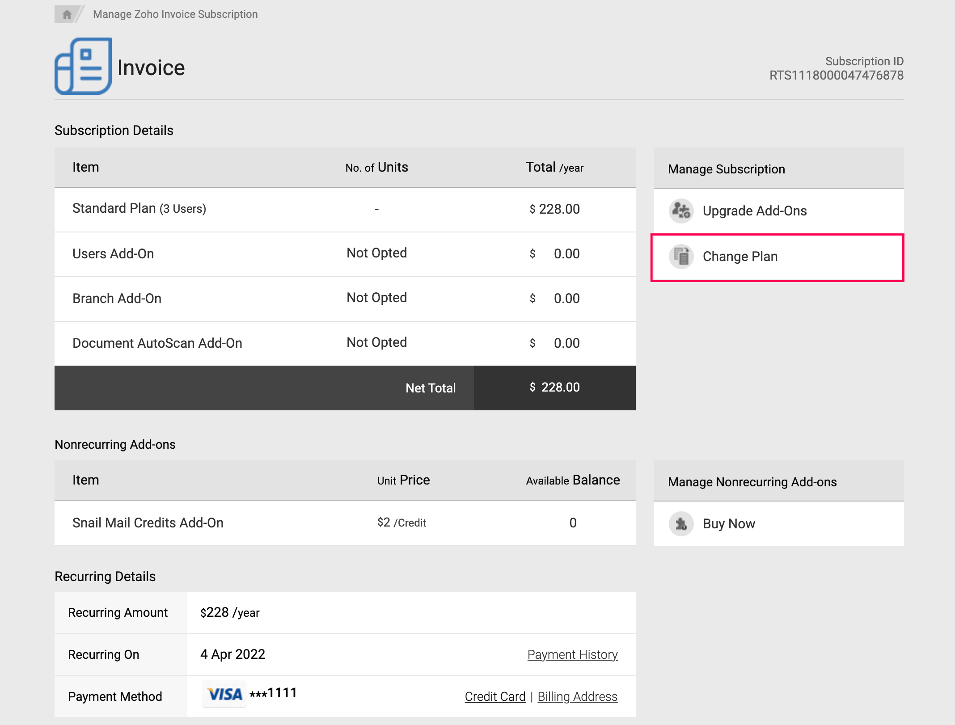Click Buy Now for nonrecurring add-ons
Screen dimensions: 955x725
point(729,523)
